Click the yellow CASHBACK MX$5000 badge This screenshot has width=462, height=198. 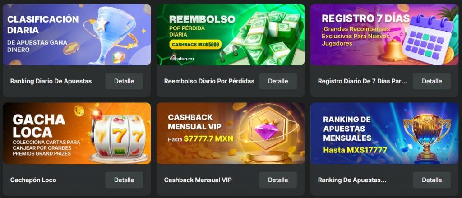[x=195, y=45]
